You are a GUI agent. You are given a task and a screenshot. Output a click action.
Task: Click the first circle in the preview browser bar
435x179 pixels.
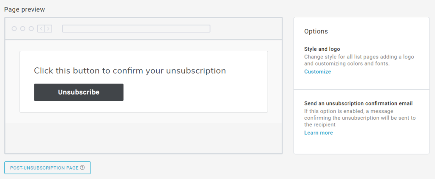(14, 29)
